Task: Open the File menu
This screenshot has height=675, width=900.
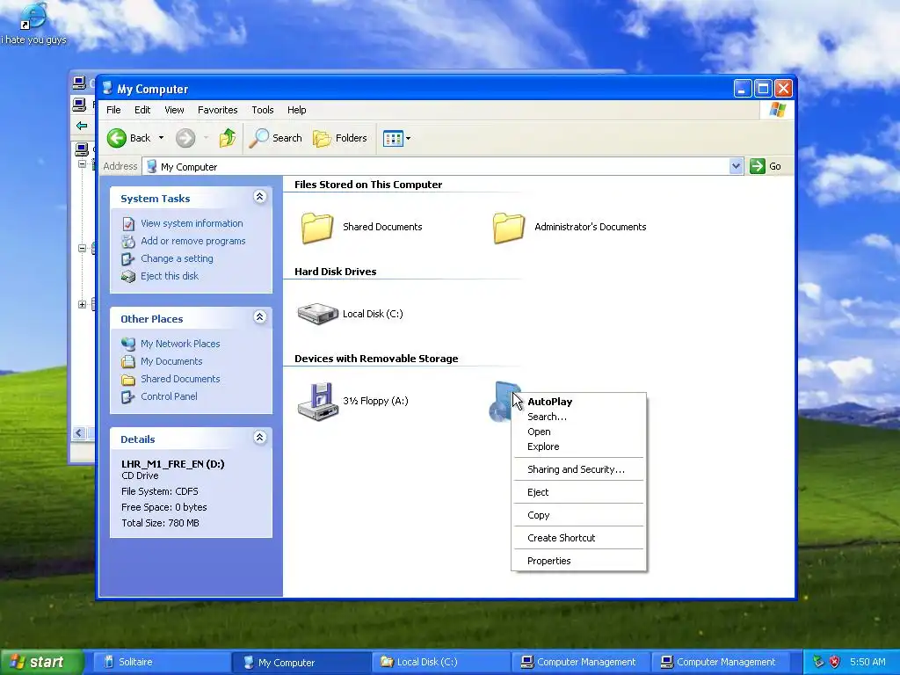Action: [113, 110]
